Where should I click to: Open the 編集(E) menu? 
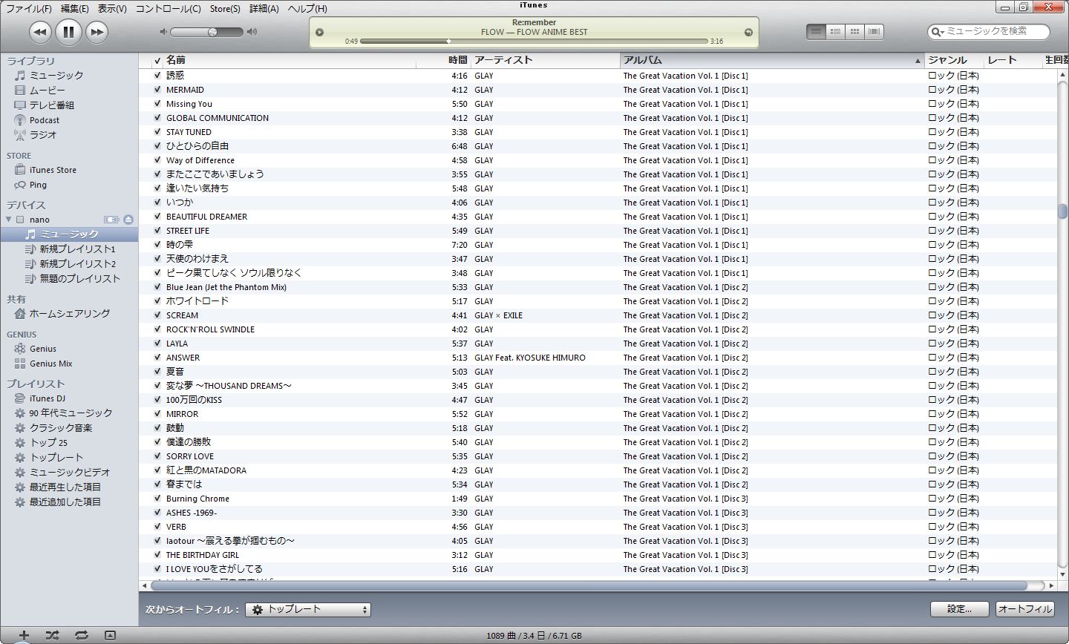coord(74,9)
